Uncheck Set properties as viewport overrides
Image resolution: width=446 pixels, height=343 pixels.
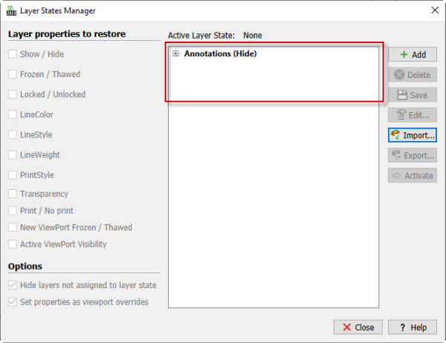[13, 301]
